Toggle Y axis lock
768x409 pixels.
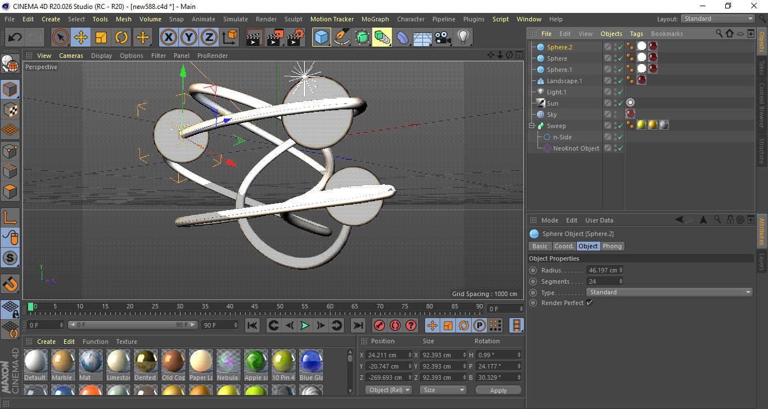tap(189, 38)
